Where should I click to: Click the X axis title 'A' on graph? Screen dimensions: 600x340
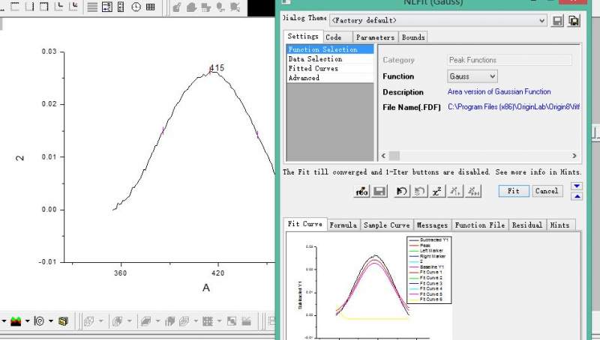click(x=205, y=288)
